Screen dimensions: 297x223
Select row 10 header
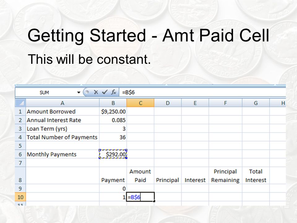click(x=20, y=197)
